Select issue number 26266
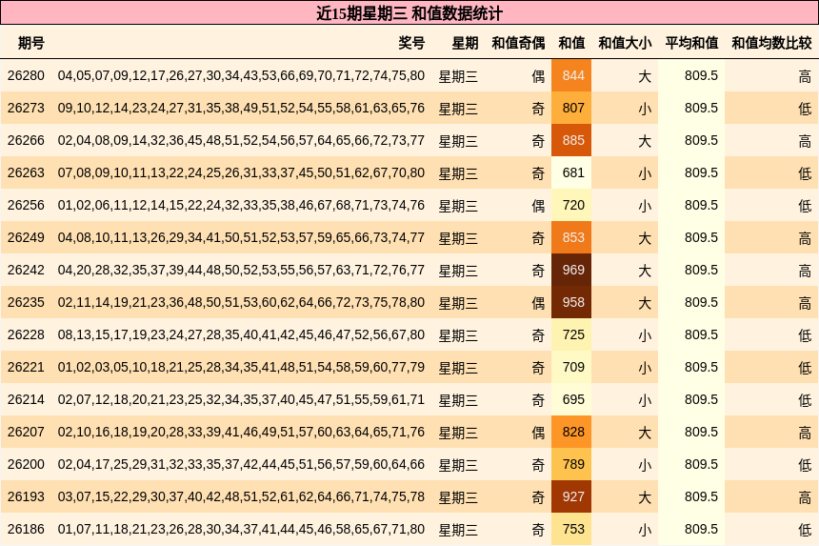 pos(26,140)
